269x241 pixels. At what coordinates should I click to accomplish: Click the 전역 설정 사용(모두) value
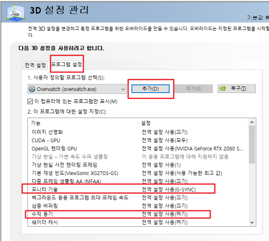coord(165,140)
